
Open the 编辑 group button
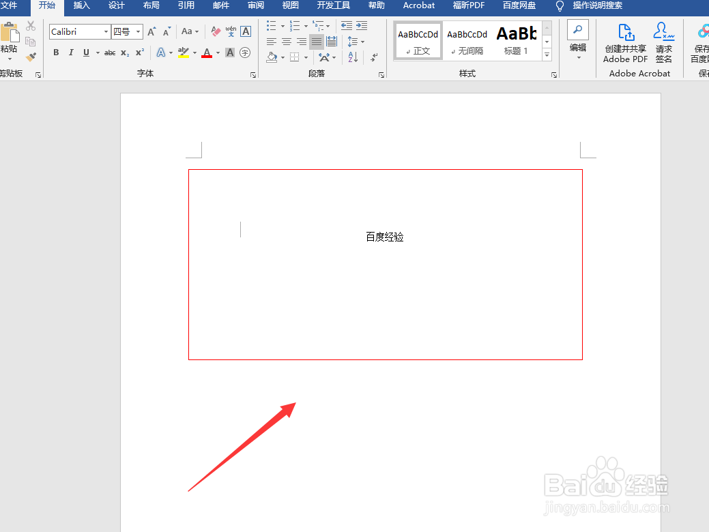coord(578,40)
